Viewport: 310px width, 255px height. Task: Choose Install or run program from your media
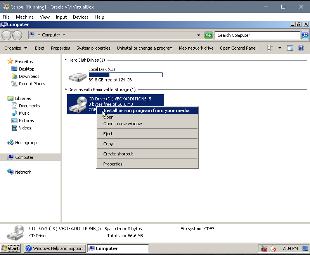pos(147,110)
